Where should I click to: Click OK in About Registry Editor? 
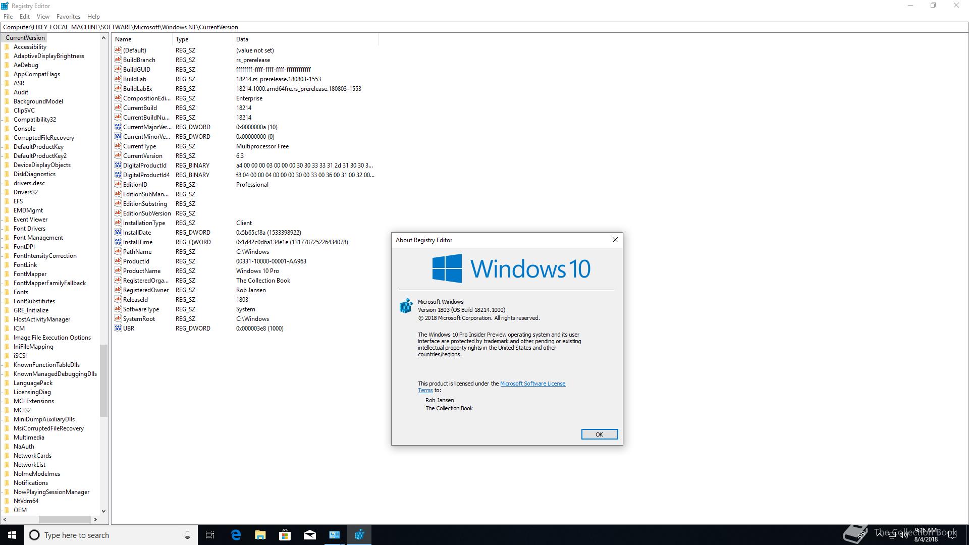coord(599,434)
